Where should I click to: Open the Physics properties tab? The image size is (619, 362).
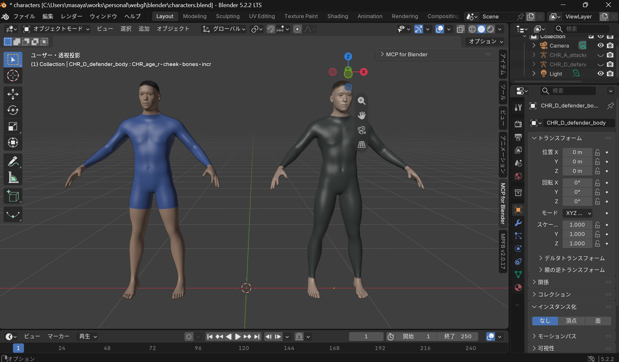518,248
